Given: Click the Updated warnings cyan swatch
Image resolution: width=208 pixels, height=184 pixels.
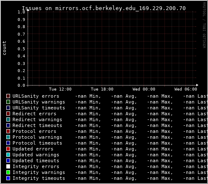Looking at the screenshot, I should point(8,155).
